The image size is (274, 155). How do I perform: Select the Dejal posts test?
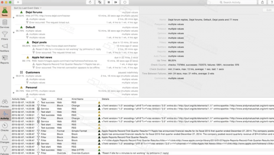[39, 42]
